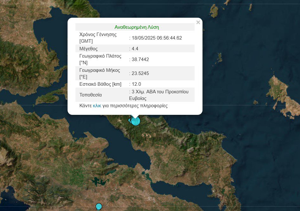Click the green 'Αναθεωρημένη Λύση' popup header
Screen dimensions: 300x211
pyautogui.click(x=137, y=27)
